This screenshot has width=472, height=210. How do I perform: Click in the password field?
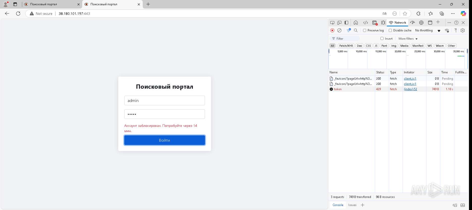164,114
